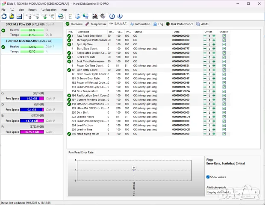
Task: Click the E: drive free space bar
Action: coord(32,121)
